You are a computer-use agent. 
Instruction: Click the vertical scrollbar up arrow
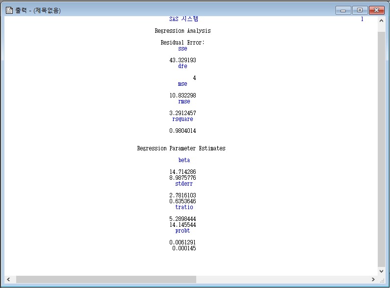[x=381, y=21]
